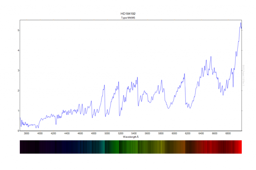Click the HD184192 chart title

click(128, 14)
